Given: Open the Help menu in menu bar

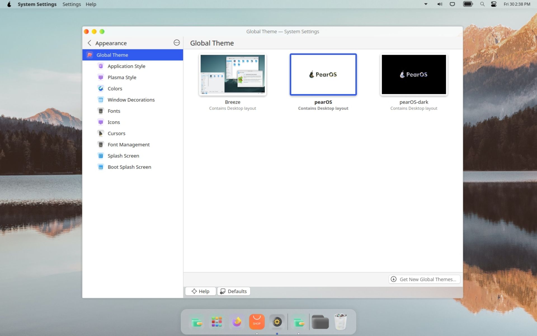Looking at the screenshot, I should [x=91, y=4].
